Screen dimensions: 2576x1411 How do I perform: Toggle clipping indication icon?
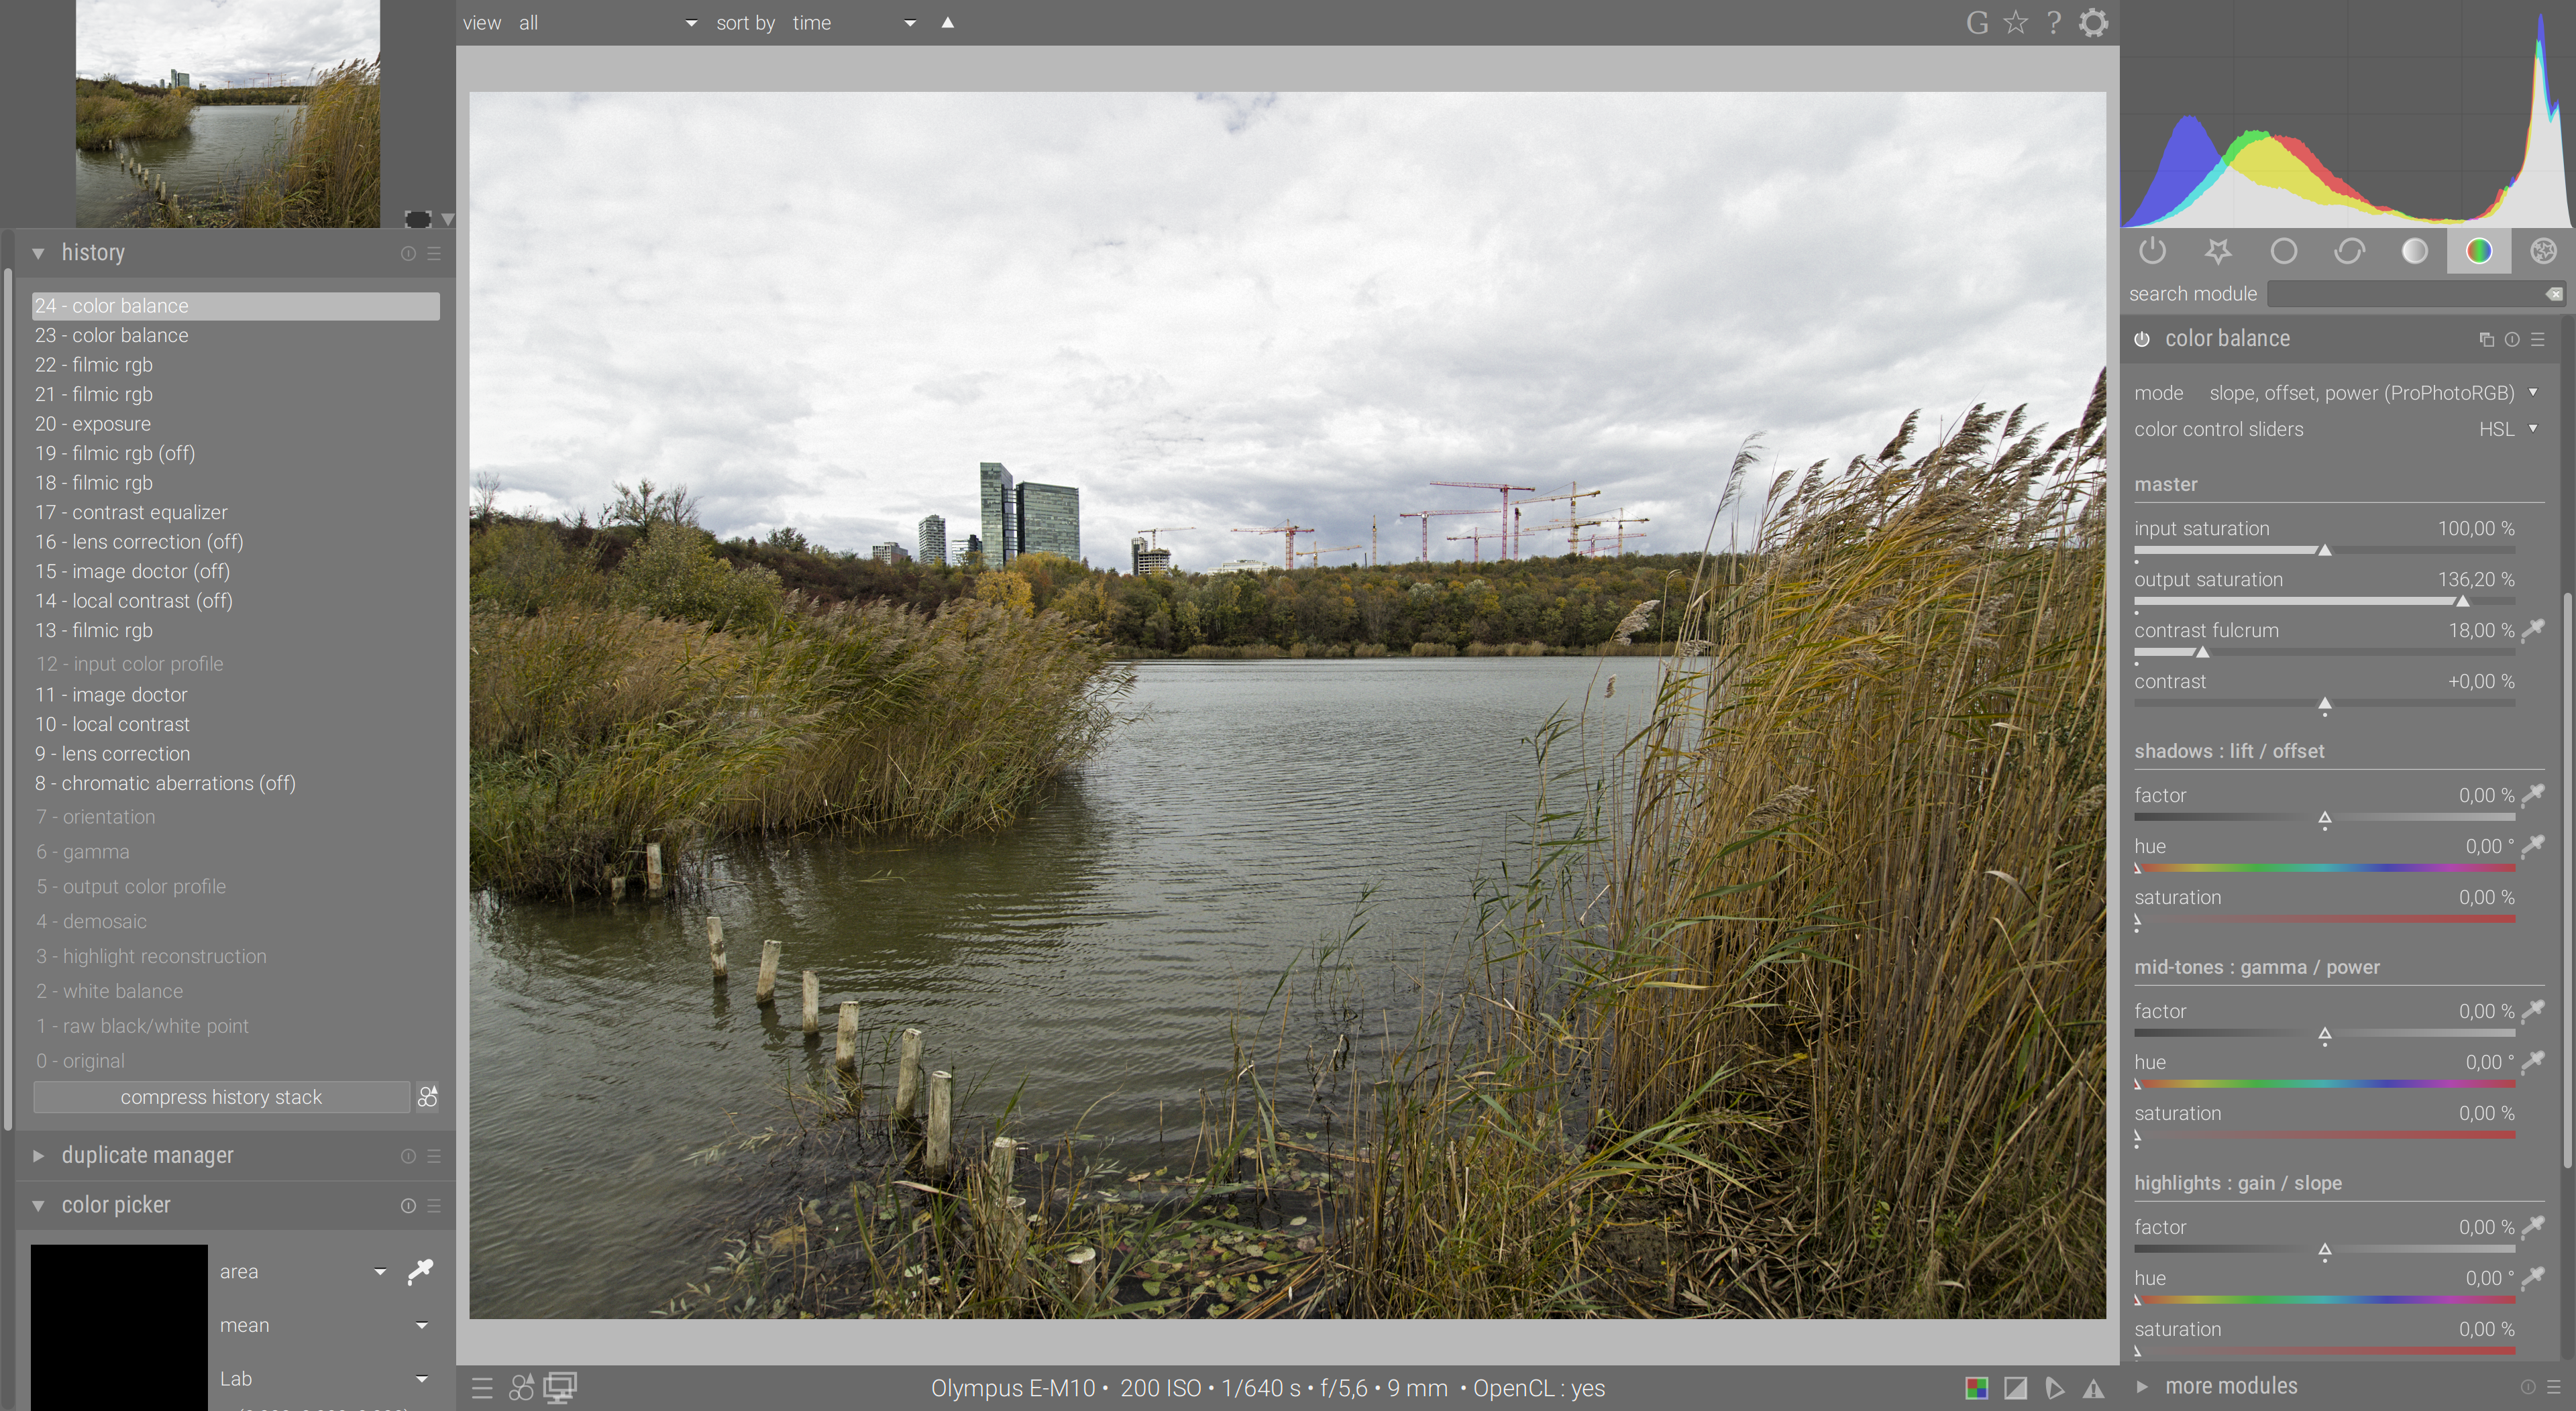2015,1388
